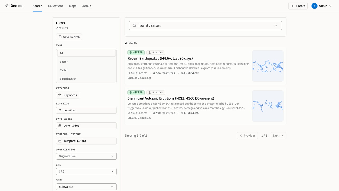Go to the Maps tab
339x191 pixels.
tap(73, 6)
